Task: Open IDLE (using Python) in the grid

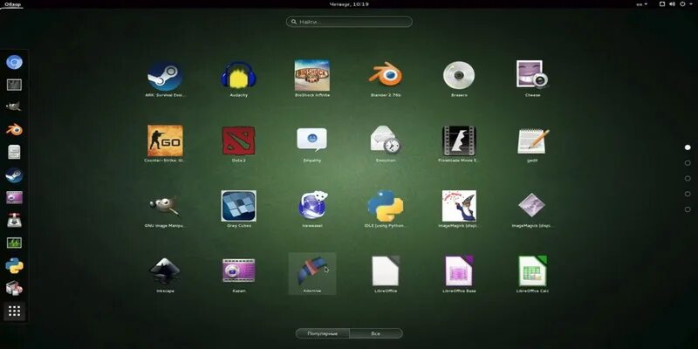Action: pos(386,206)
